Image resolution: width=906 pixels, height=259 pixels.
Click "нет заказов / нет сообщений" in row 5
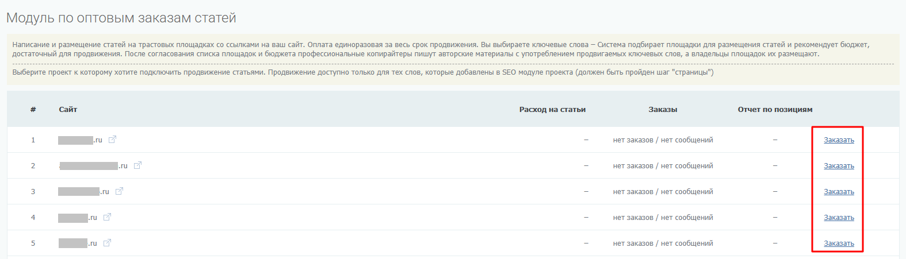click(663, 243)
